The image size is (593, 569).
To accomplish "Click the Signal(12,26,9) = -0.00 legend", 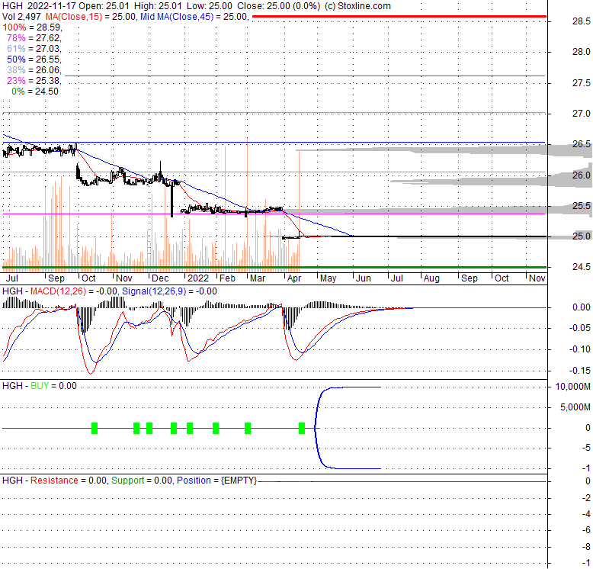I will pyautogui.click(x=169, y=291).
